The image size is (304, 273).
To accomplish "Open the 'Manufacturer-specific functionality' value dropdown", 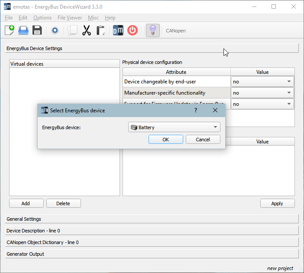I will 262,92.
